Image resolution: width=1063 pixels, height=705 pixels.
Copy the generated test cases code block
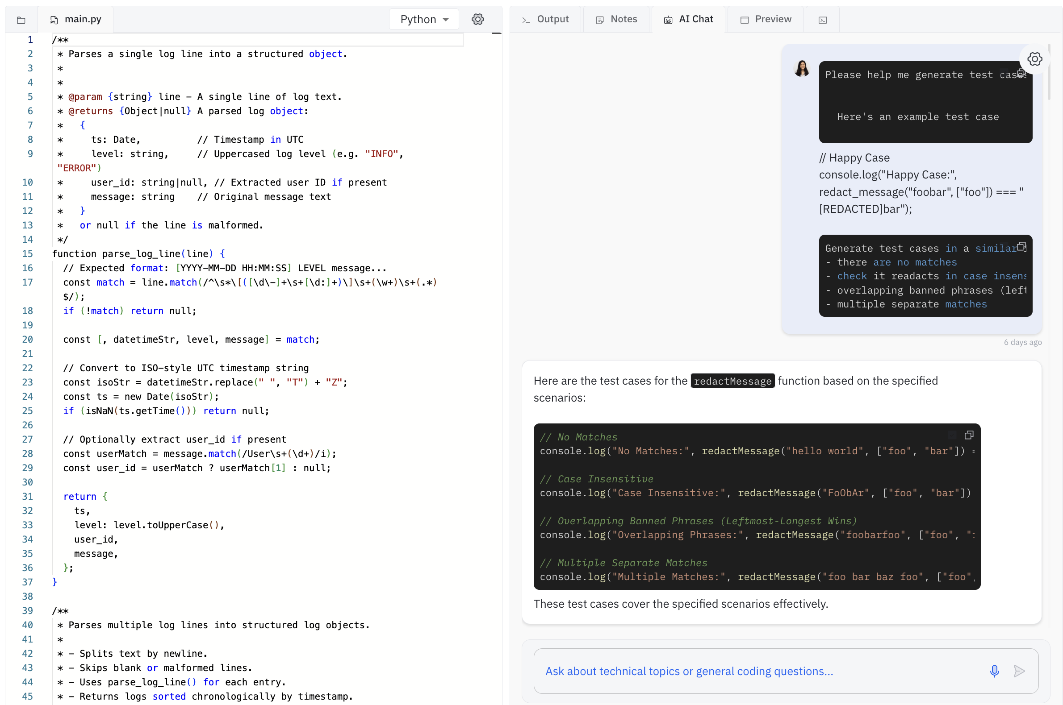click(968, 435)
